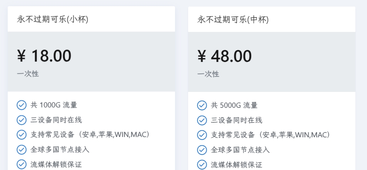The height and width of the screenshot is (170, 367).
Task: Click the ¥ 48.00 price
Action: click(224, 56)
